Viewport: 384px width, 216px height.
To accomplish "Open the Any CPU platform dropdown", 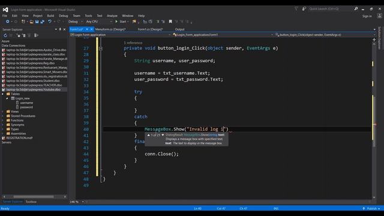I will pyautogui.click(x=98, y=22).
